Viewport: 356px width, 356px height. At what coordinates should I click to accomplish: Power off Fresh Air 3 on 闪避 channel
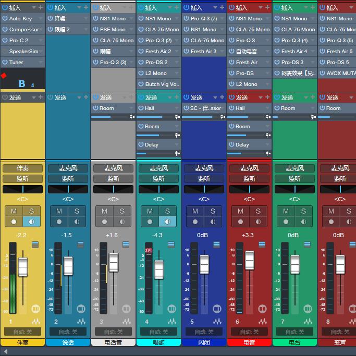[186, 52]
